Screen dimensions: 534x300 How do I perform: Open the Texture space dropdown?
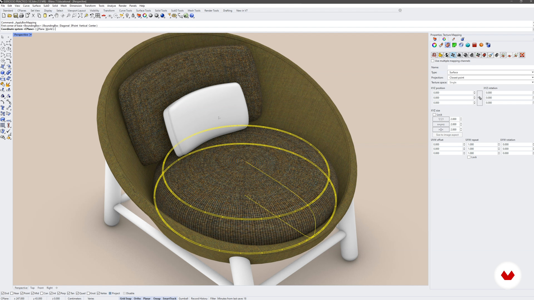click(x=490, y=82)
